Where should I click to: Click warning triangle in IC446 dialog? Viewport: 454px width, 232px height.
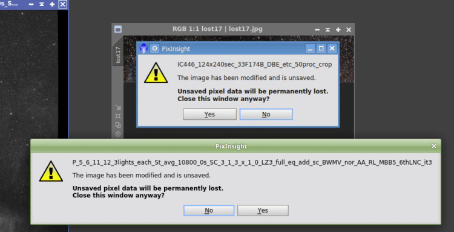pyautogui.click(x=156, y=73)
